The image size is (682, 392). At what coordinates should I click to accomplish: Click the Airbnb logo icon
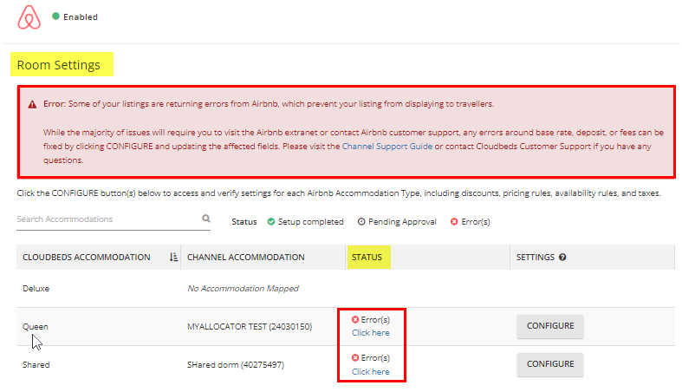[29, 17]
